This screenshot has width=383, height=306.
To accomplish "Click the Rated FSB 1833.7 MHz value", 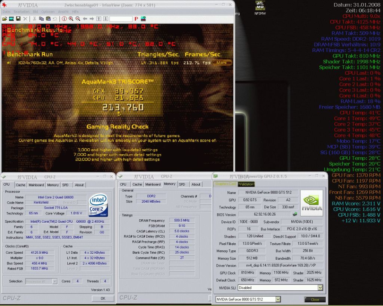I will 39,268.
